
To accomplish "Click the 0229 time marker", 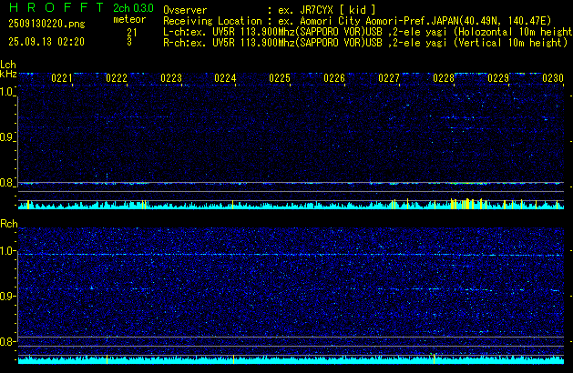I will coord(498,78).
